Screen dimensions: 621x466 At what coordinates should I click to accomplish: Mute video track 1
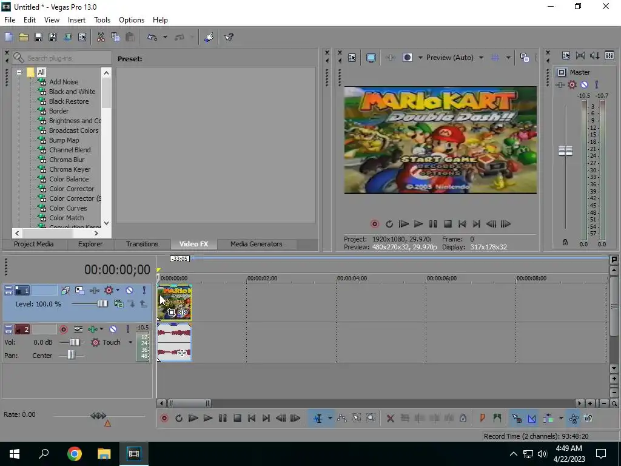point(130,291)
